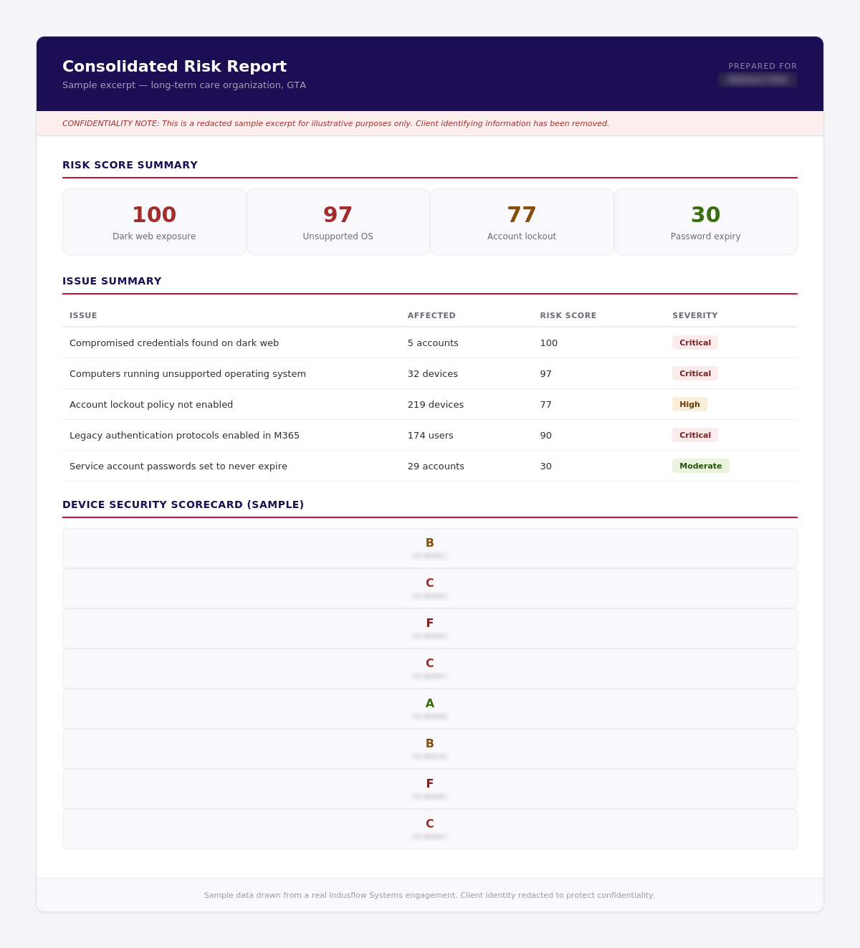Click the Risk Score column header

(x=568, y=315)
